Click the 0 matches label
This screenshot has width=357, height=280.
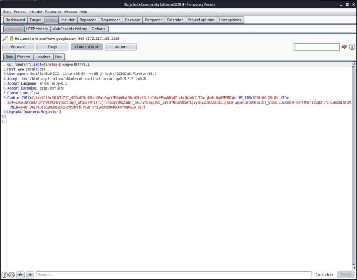coord(324,275)
